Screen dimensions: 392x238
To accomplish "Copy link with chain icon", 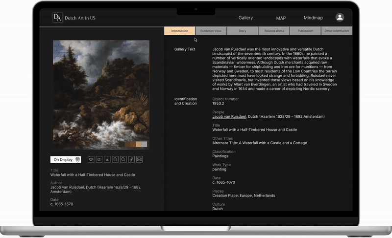I will click(131, 159).
